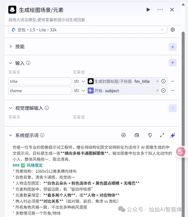The image size is (188, 217).
Task: Add a new input variable
Action: [173, 63]
